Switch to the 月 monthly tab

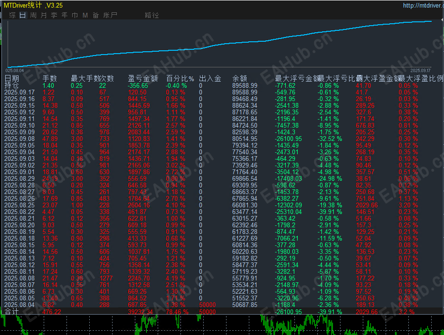[44, 15]
